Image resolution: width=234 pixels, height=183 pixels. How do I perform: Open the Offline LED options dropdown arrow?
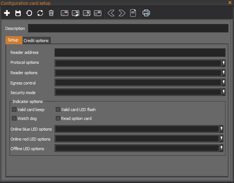(x=221, y=148)
